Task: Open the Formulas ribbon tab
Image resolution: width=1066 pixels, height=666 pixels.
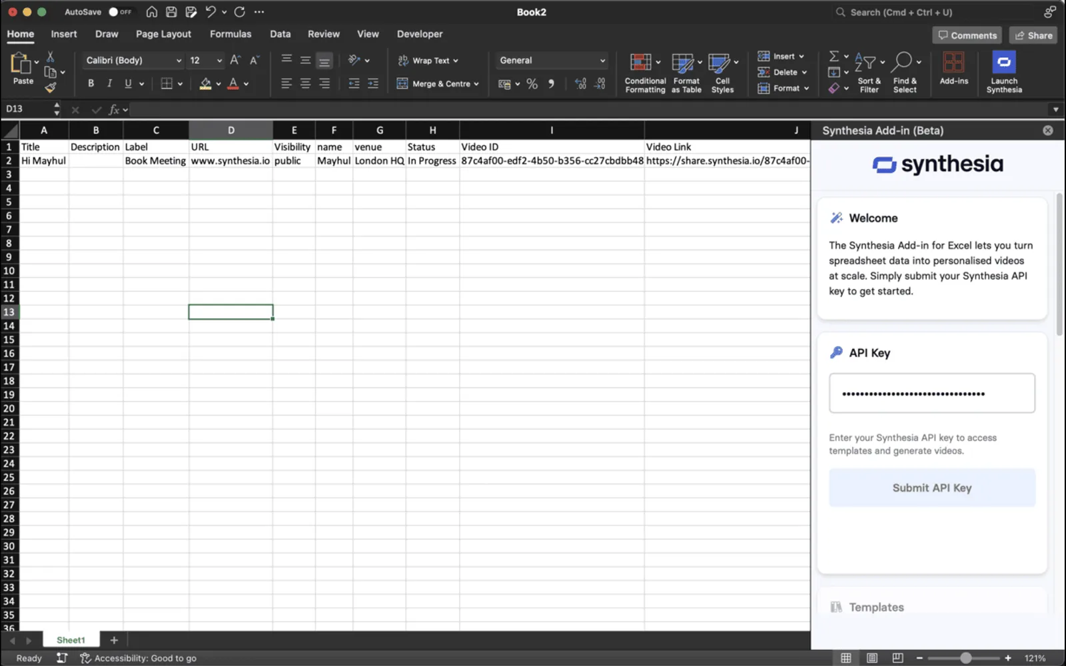Action: click(231, 34)
